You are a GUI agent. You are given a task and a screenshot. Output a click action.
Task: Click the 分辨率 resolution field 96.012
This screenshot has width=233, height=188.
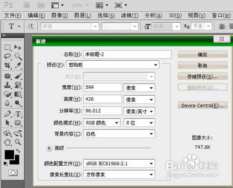click(x=103, y=111)
